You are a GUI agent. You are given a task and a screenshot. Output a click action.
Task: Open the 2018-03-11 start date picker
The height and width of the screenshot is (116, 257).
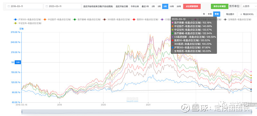click(x=24, y=6)
